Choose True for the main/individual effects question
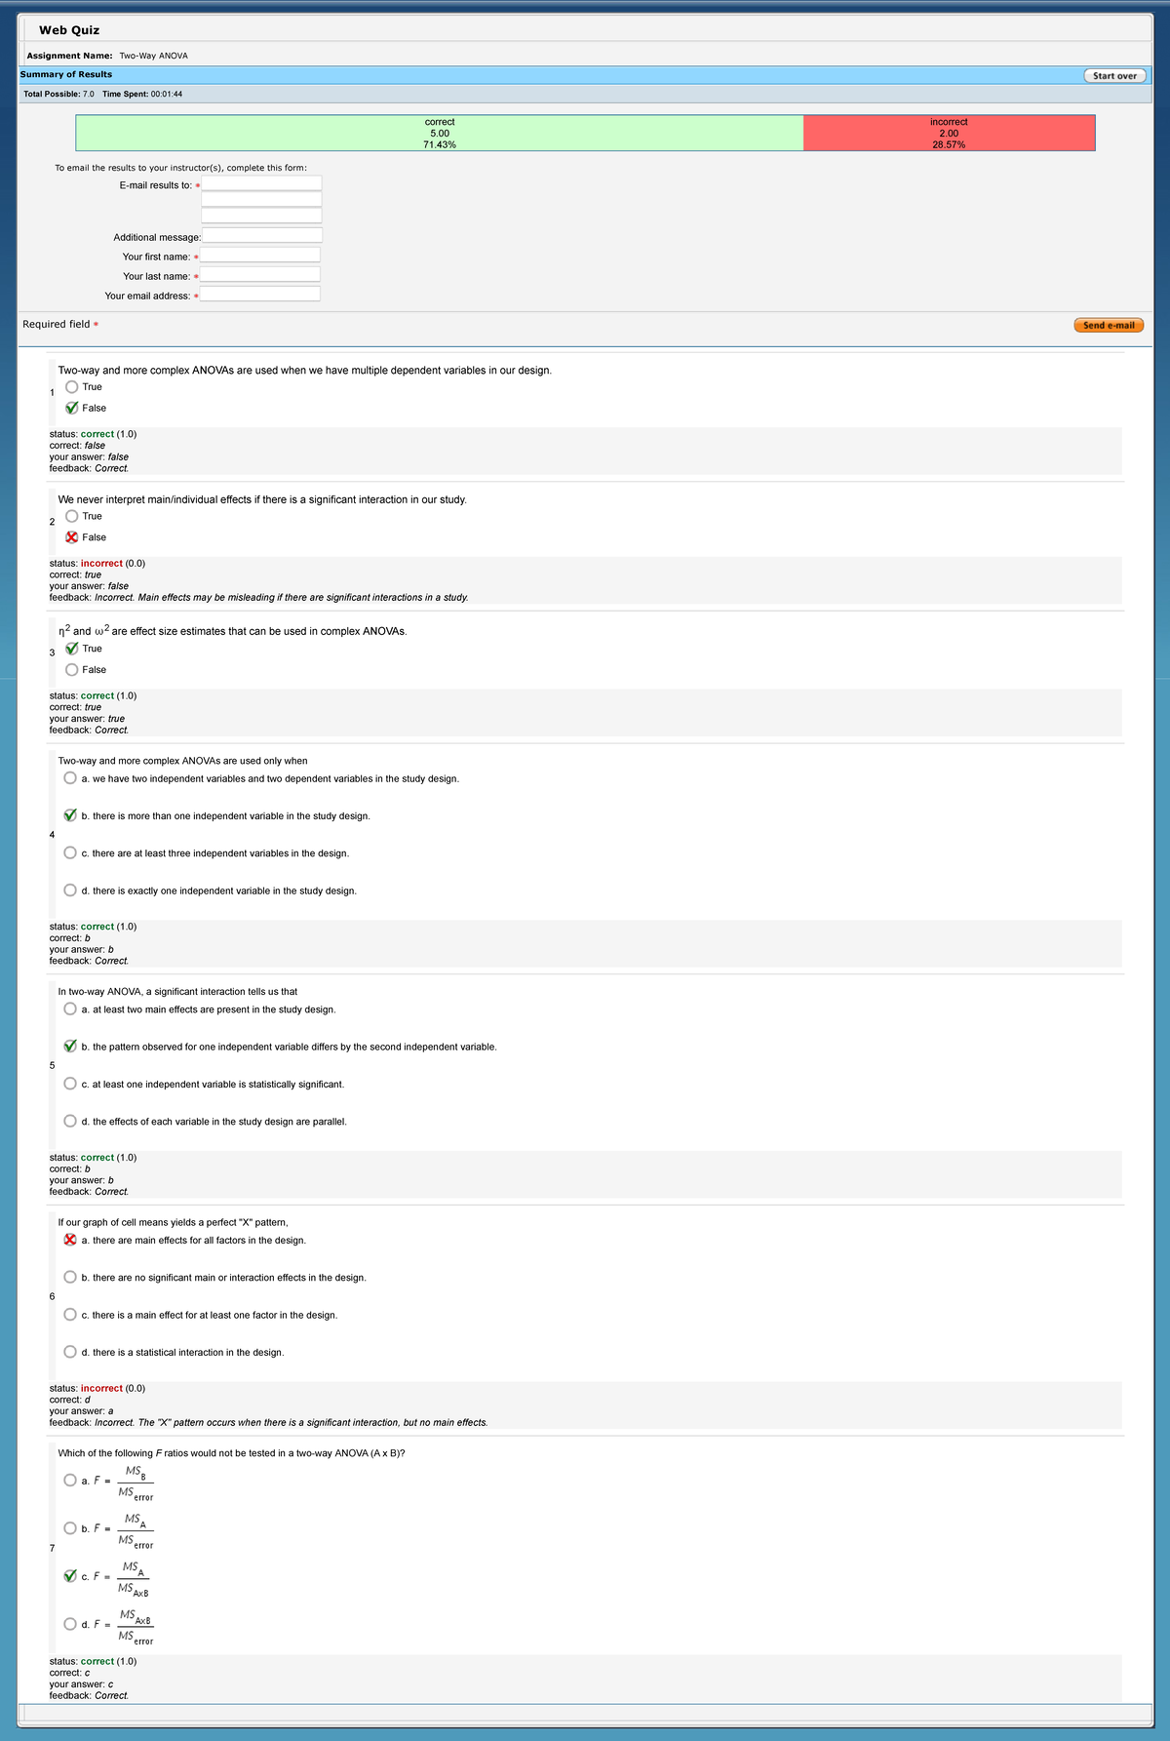 [72, 516]
